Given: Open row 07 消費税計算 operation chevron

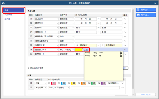Looking at the screenshot, I should (125, 45).
